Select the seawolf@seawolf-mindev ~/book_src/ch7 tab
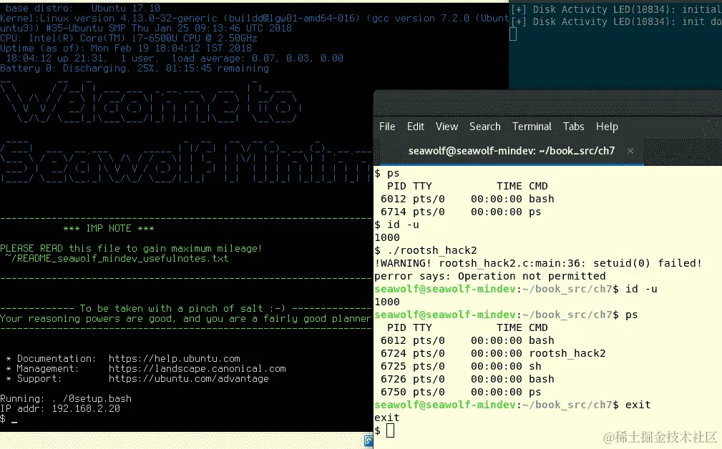 pyautogui.click(x=511, y=151)
